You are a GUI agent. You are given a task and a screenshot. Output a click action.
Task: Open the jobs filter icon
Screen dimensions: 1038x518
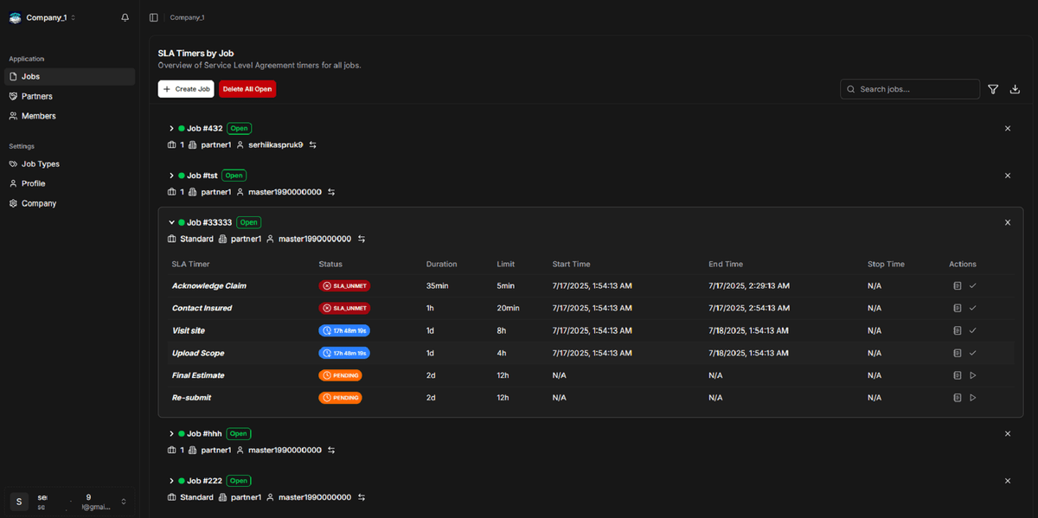point(993,89)
